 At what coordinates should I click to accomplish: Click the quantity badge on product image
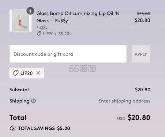(30, 11)
